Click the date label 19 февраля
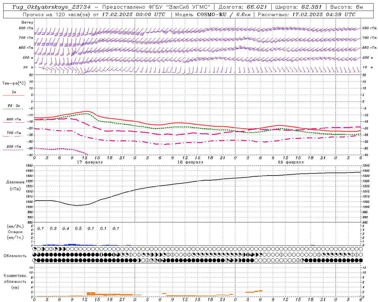378x302 pixels. [291, 162]
